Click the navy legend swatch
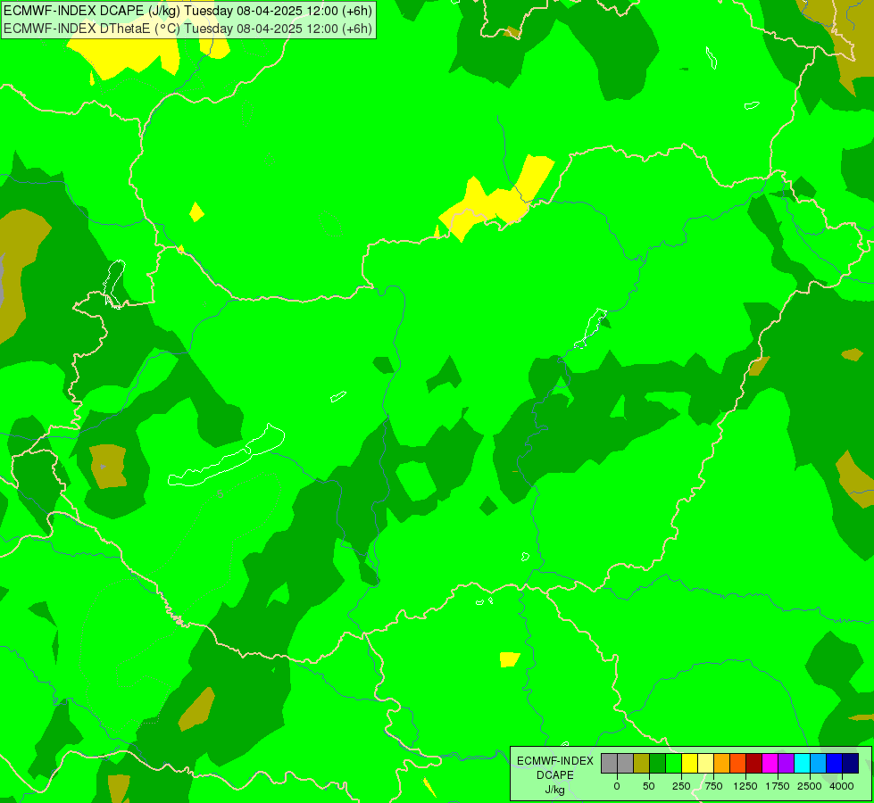Image resolution: width=874 pixels, height=803 pixels. click(851, 764)
